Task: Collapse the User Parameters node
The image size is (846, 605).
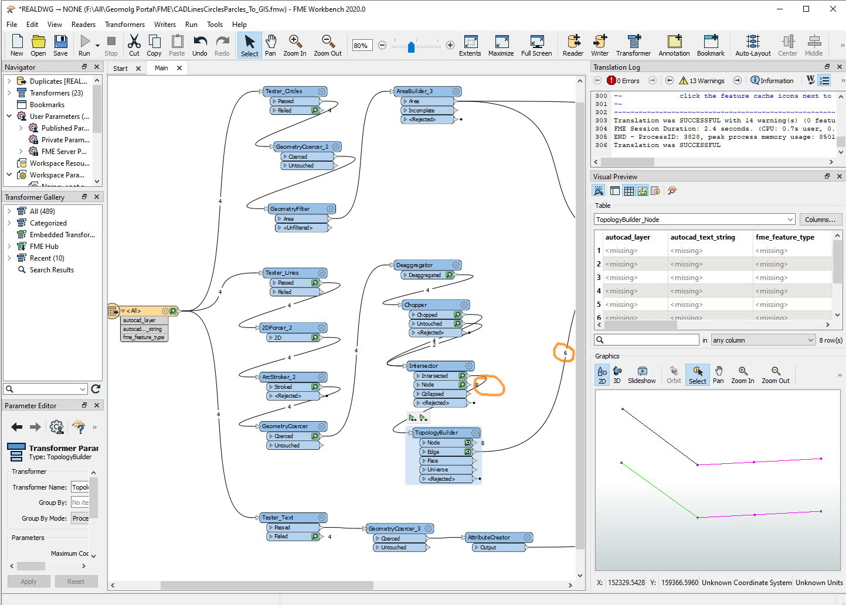Action: point(9,117)
